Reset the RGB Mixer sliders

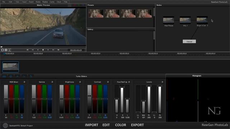pyautogui.click(x=24, y=82)
